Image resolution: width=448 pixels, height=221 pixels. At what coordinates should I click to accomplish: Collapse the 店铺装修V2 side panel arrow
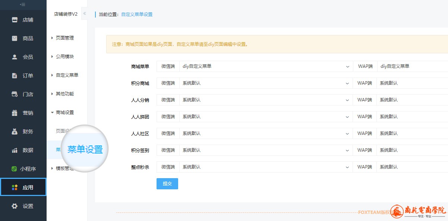pos(85,14)
